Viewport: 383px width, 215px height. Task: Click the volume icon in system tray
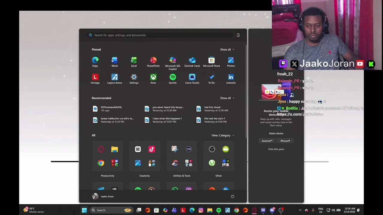[x=333, y=210]
